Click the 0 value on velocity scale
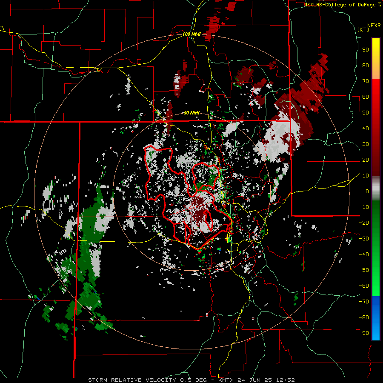 pos(367,191)
